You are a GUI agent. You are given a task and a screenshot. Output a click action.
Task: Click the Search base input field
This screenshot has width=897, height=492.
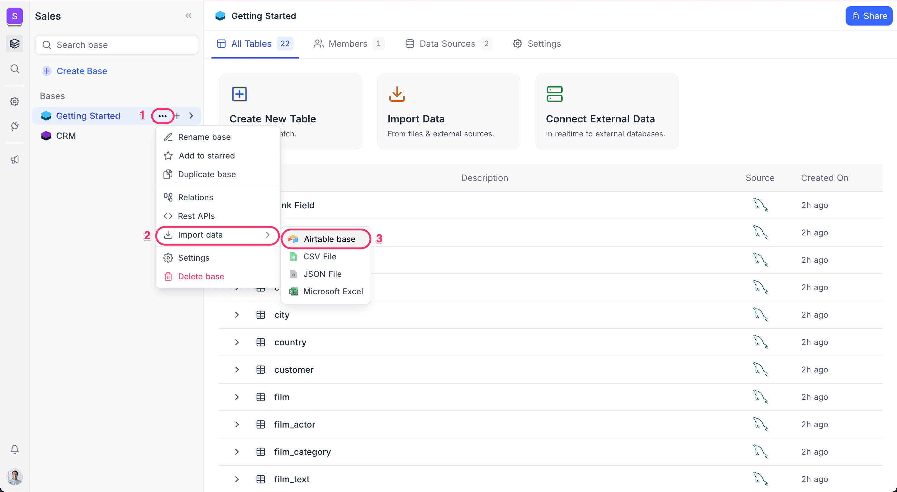117,45
